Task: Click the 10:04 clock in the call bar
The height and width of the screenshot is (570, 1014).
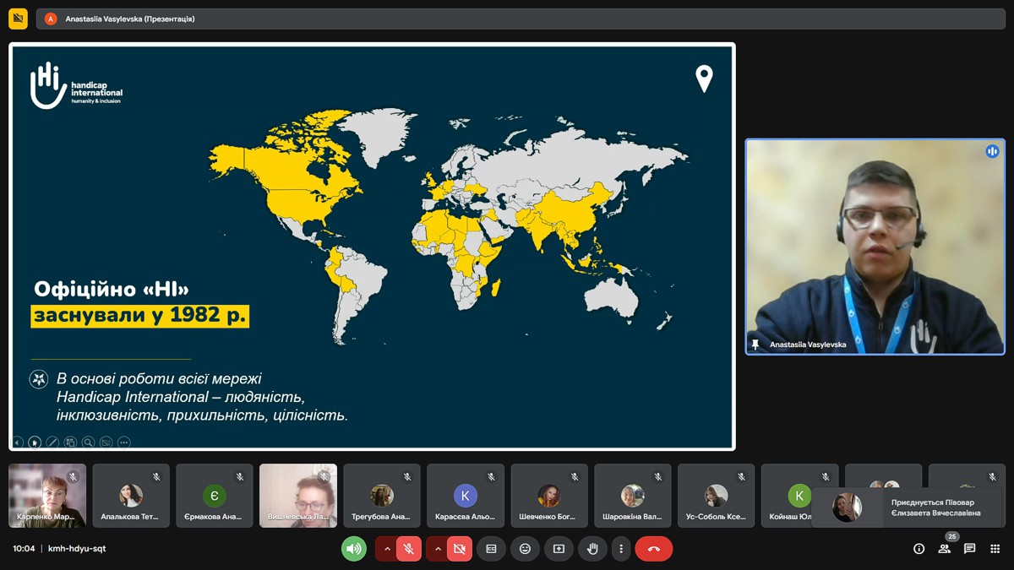Action: pyautogui.click(x=24, y=549)
